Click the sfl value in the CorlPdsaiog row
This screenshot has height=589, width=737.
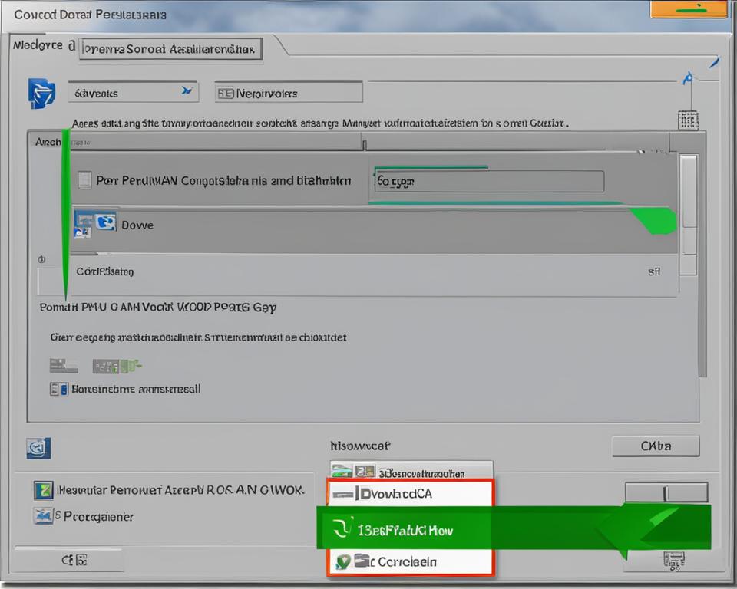(654, 271)
